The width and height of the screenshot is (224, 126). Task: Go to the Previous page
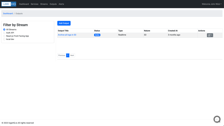tap(62, 55)
